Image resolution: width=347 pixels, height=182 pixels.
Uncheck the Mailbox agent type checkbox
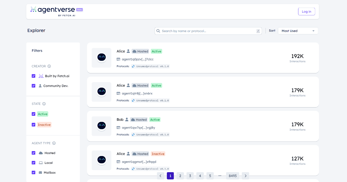(34, 172)
